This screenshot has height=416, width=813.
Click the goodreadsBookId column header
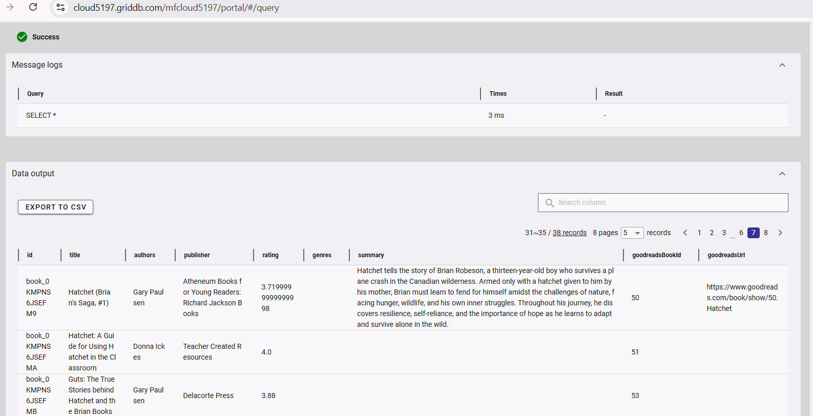point(656,255)
